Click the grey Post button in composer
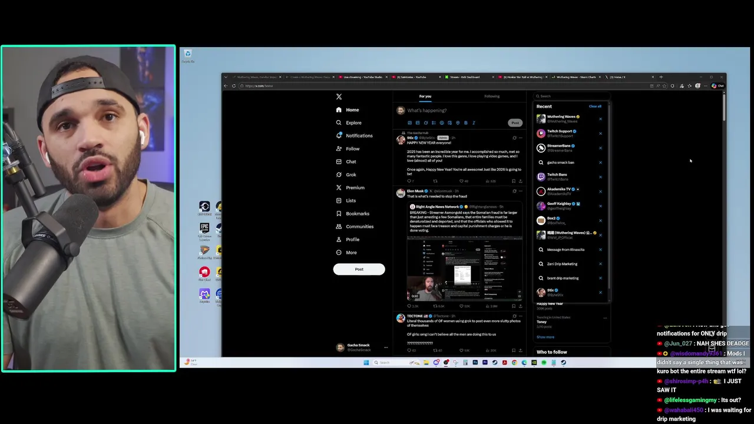 515,123
